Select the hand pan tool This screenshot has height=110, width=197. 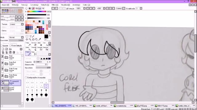click(36, 39)
